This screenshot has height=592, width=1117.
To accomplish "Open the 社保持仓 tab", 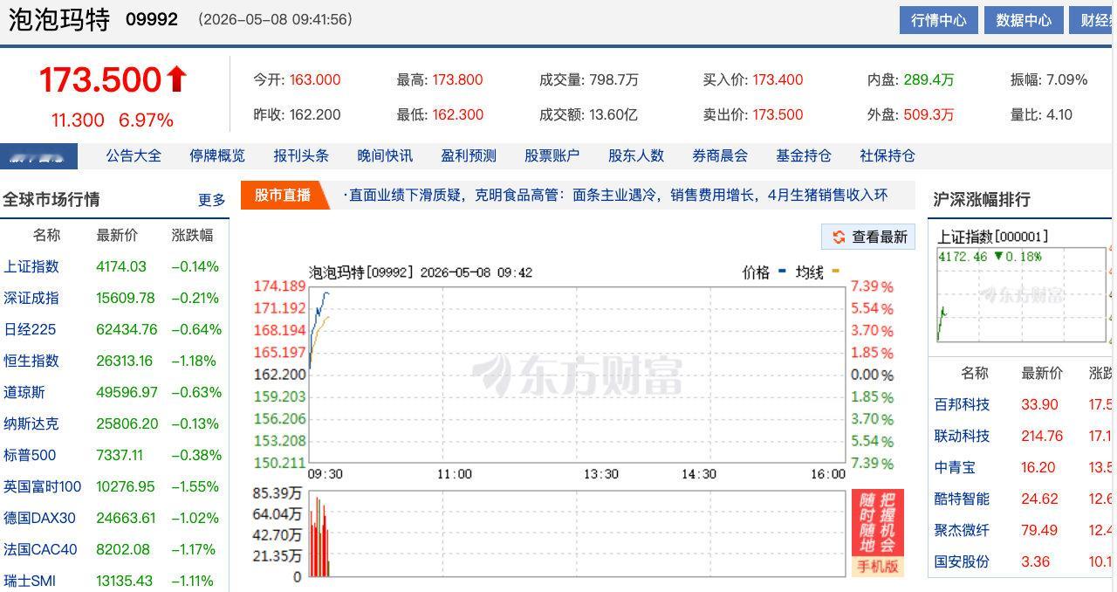I will (887, 155).
